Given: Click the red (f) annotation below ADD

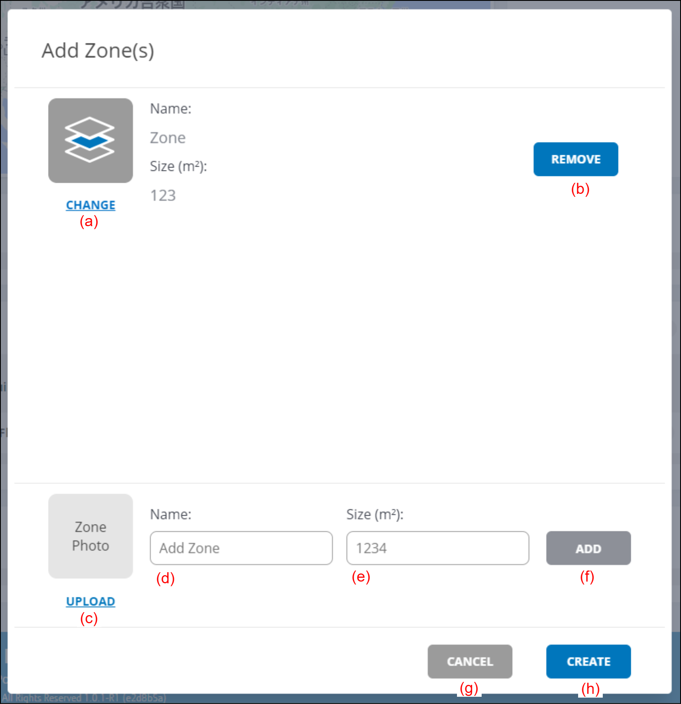Looking at the screenshot, I should coord(587,577).
